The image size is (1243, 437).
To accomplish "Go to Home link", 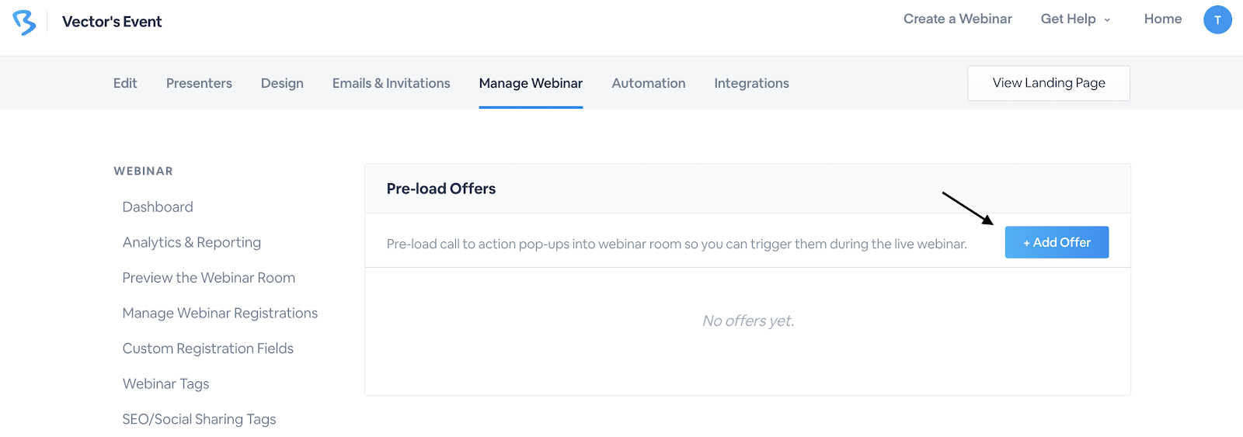I will pos(1162,19).
